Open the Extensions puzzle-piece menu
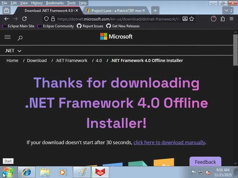The image size is (238, 178). pos(223,19)
